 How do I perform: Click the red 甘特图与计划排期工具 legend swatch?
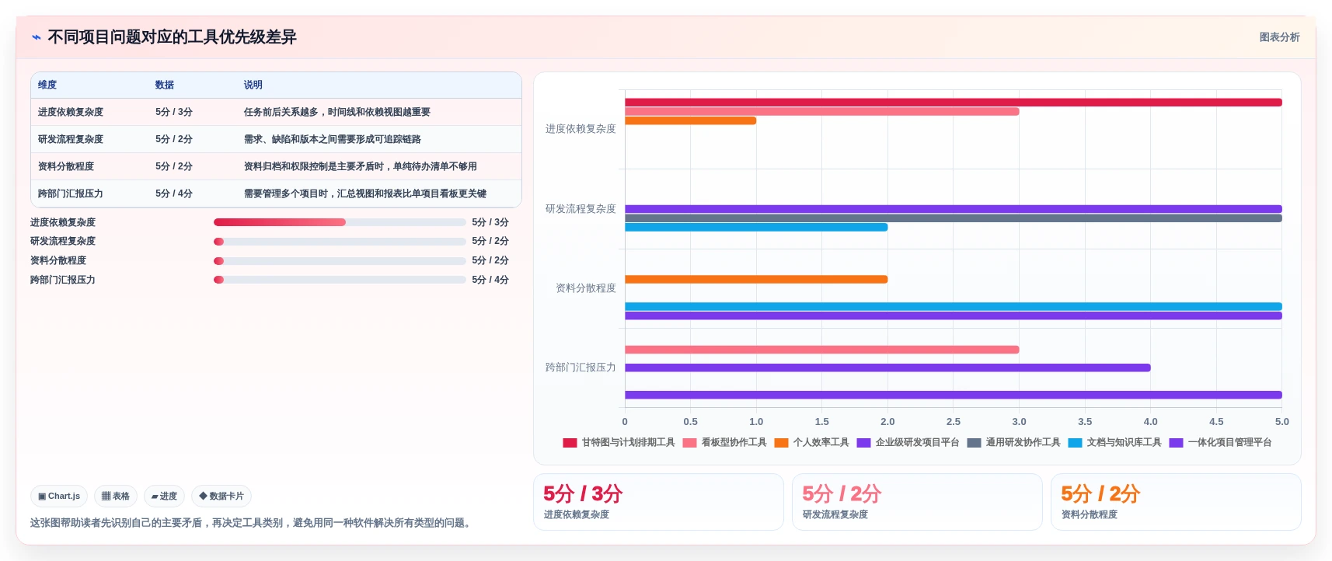click(x=570, y=443)
